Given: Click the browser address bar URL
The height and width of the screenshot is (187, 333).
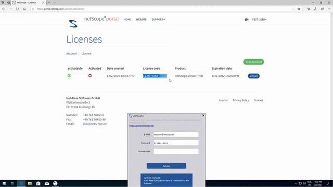Looking at the screenshot, I should coord(60,9).
